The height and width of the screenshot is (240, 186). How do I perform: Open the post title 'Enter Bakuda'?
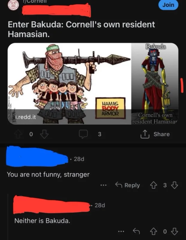[x=81, y=29]
